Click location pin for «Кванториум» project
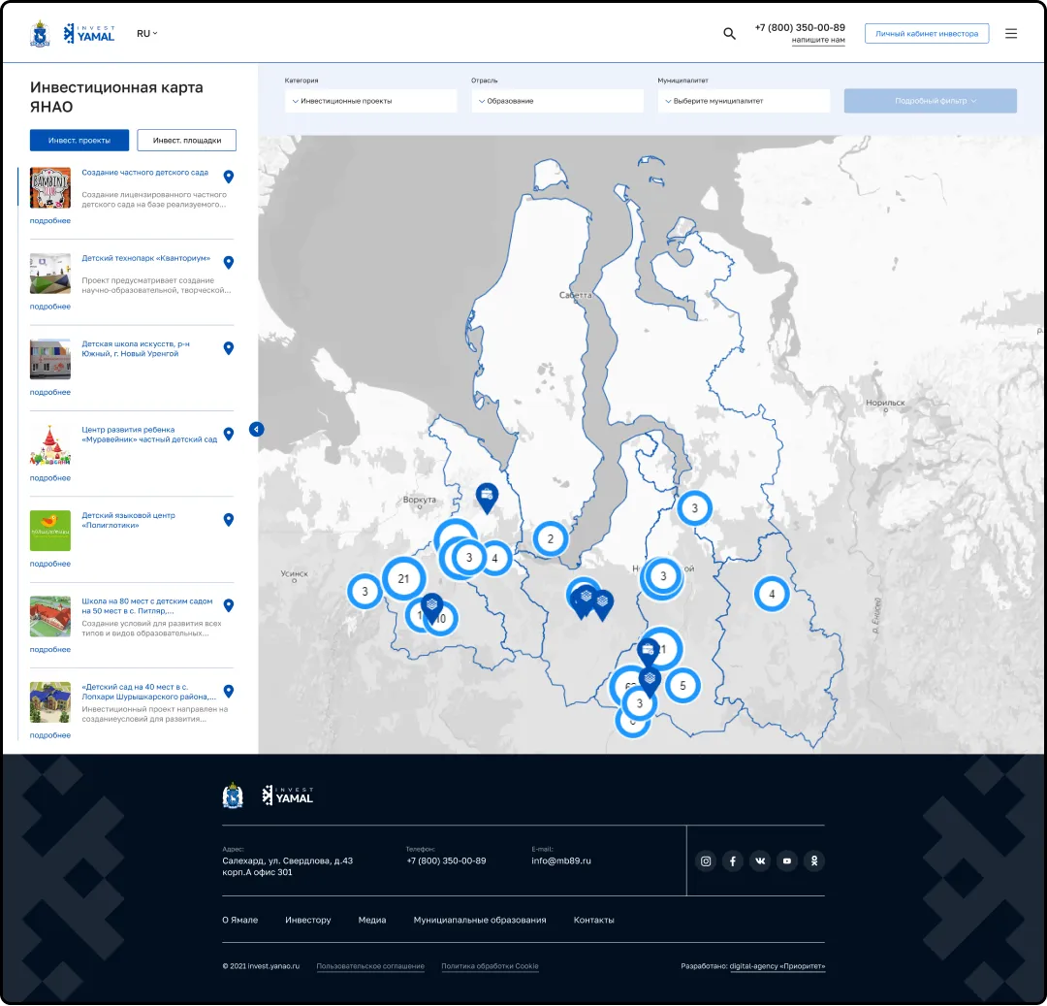This screenshot has height=1006, width=1047. (x=229, y=262)
